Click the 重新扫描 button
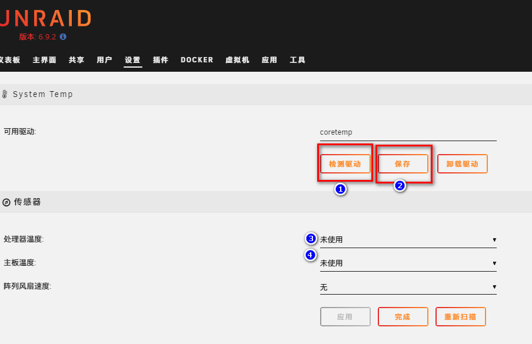The width and height of the screenshot is (532, 344). click(x=460, y=317)
